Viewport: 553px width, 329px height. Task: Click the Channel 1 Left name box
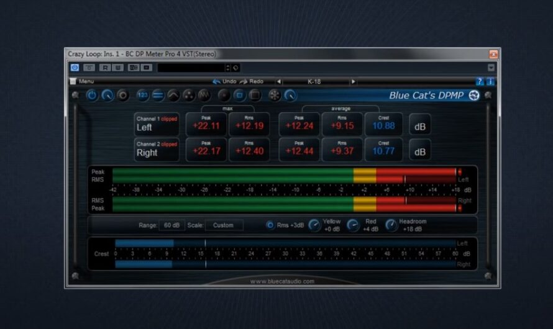157,124
